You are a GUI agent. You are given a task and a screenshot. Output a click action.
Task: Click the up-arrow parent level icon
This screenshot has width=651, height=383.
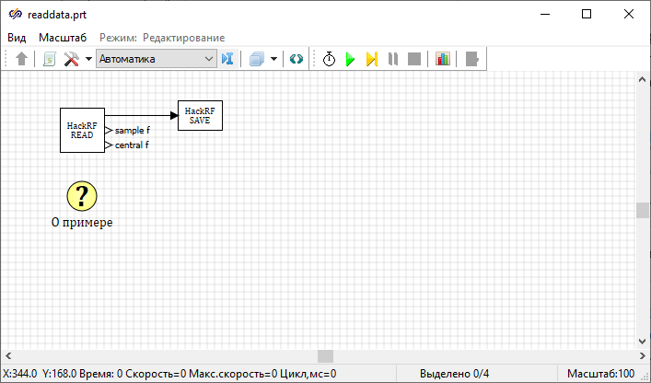click(x=22, y=59)
